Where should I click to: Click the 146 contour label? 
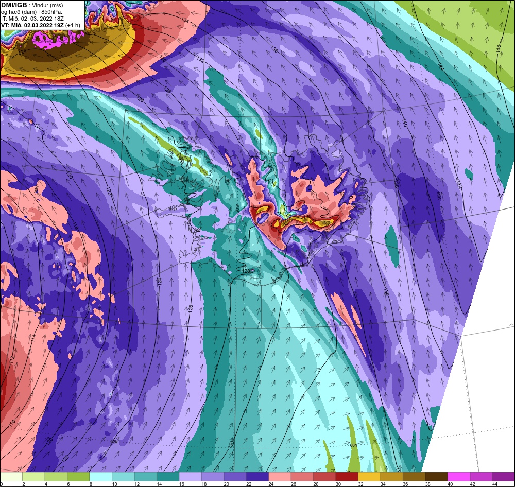(x=498, y=49)
